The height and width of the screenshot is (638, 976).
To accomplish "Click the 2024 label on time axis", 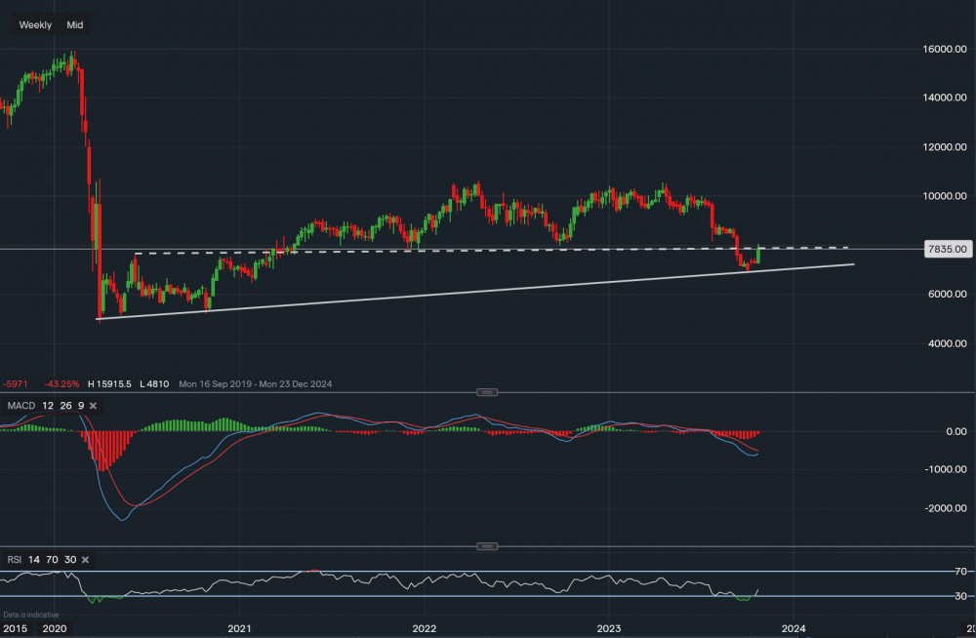I will click(x=793, y=629).
